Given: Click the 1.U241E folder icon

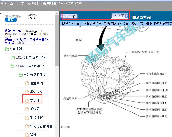Looking at the screenshot, I should click(13, 58).
